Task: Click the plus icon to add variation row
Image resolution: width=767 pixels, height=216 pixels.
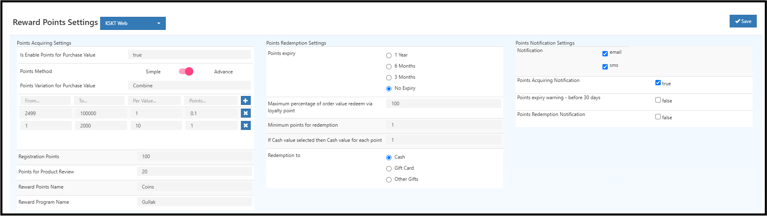Action: point(245,100)
